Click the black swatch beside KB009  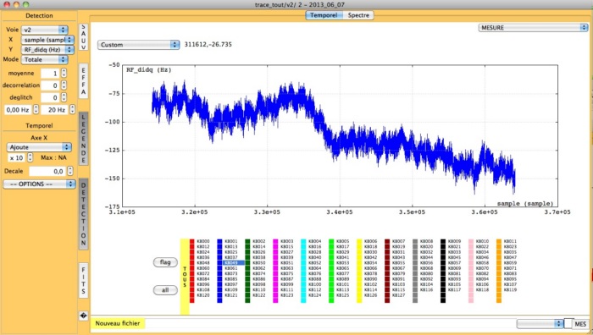(x=443, y=241)
